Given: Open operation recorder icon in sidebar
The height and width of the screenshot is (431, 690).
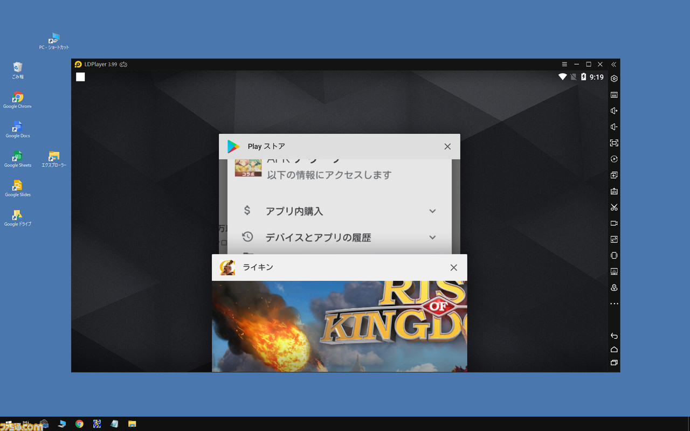Looking at the screenshot, I should click(614, 159).
